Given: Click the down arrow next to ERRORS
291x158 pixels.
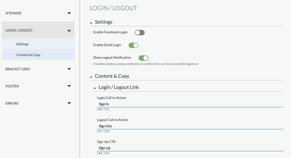Looking at the screenshot, I should click(x=69, y=103).
